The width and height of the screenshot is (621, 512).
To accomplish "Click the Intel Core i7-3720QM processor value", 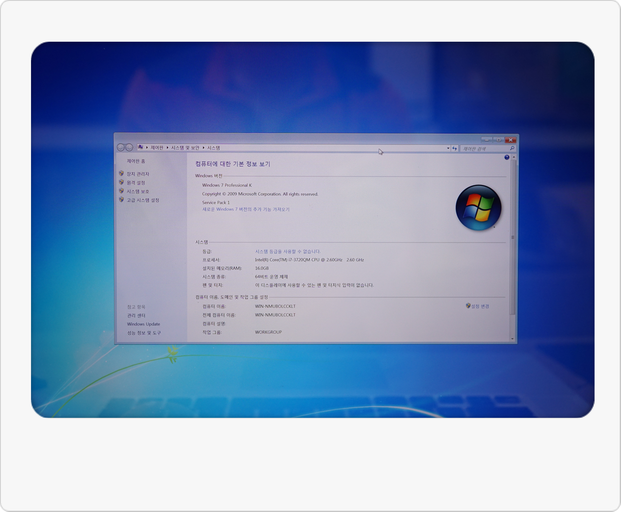I will (x=310, y=260).
